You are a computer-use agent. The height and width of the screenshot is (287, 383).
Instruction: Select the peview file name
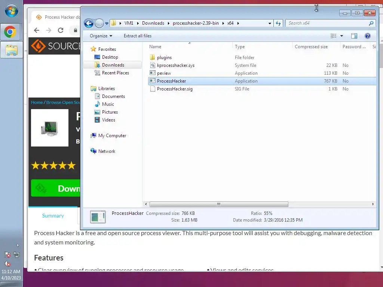click(x=164, y=73)
